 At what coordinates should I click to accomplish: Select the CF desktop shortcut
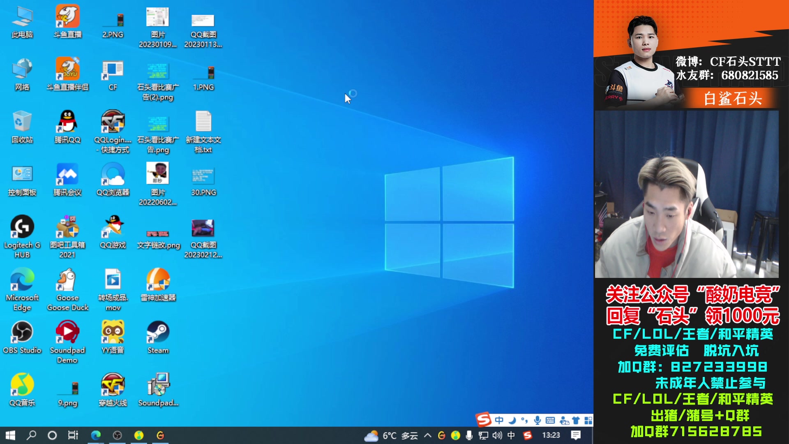[113, 75]
